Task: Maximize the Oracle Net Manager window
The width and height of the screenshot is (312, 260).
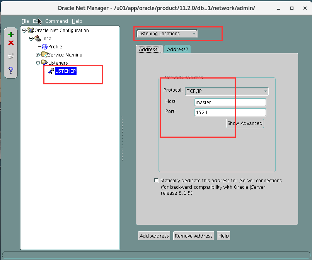Action: pos(292,8)
